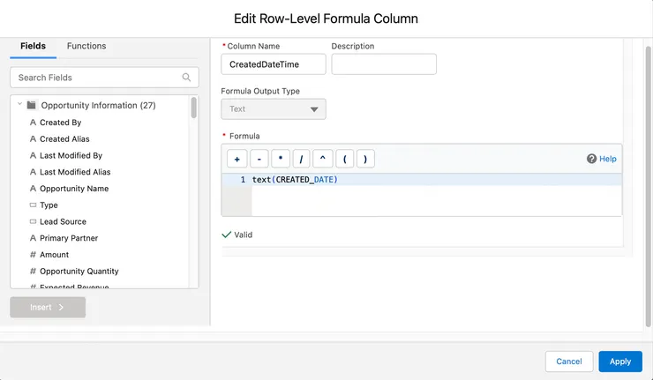Click the dialog's main vertical scrollbar
Viewport: 653px width, 380px height.
click(648, 185)
